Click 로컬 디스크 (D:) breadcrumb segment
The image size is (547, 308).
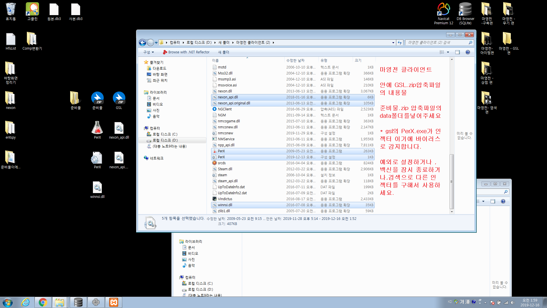tap(199, 42)
